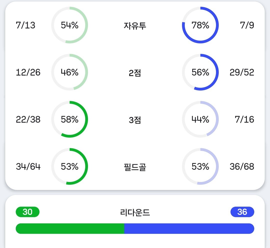Tap the blue 78% free throw ring
The height and width of the screenshot is (248, 270).
tap(200, 25)
